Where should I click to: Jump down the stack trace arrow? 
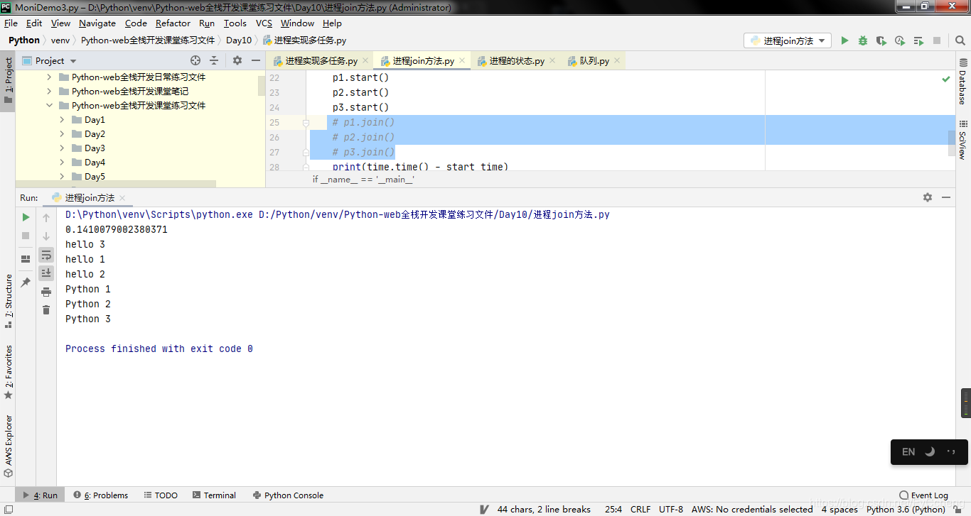click(x=46, y=236)
